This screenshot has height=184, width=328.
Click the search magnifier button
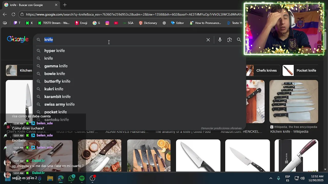click(239, 40)
